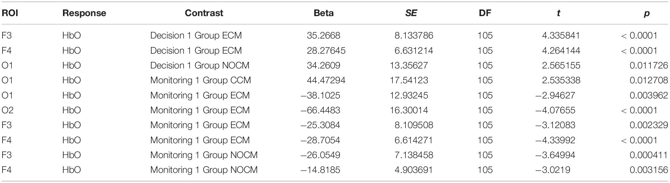Click the Beta column header
The height and width of the screenshot is (183, 670).
(323, 13)
